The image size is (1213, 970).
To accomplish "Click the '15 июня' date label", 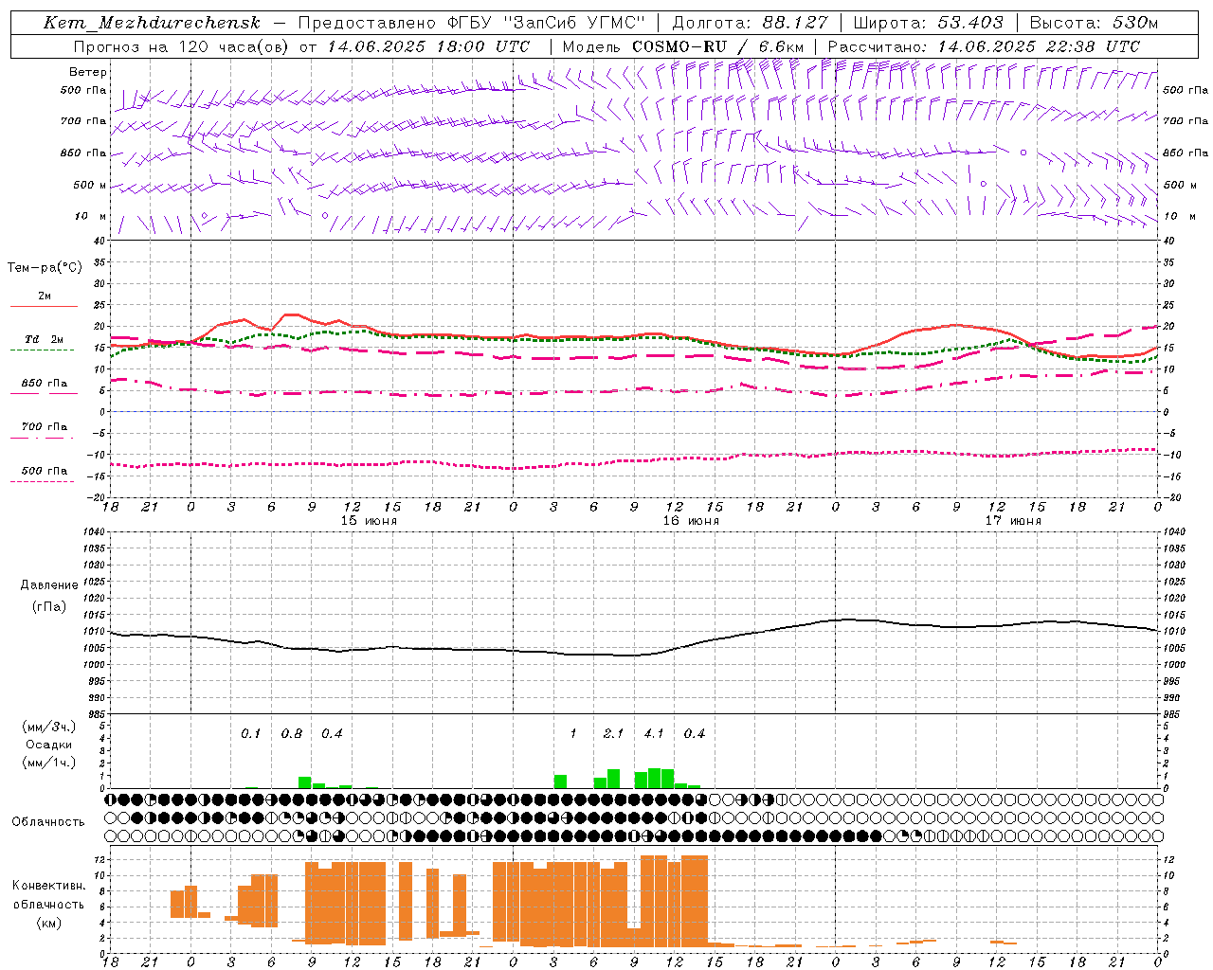I will point(369,521).
